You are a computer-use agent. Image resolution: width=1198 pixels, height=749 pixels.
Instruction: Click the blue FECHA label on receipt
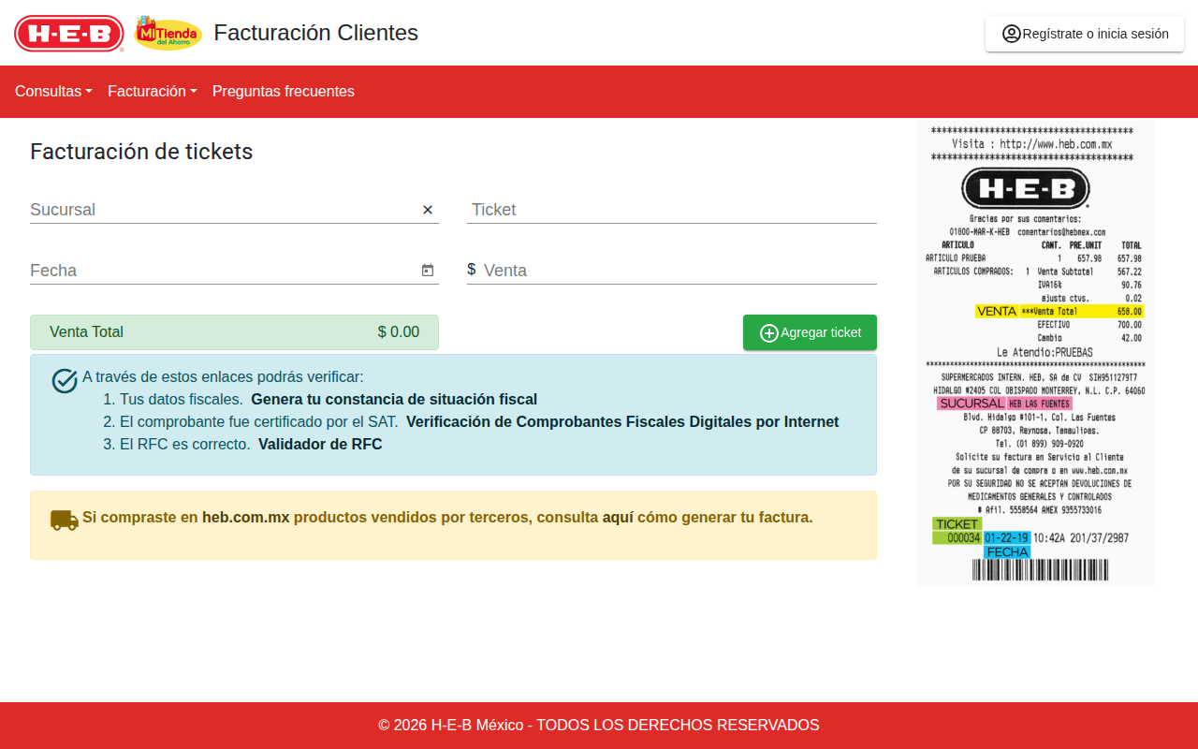click(x=1007, y=552)
